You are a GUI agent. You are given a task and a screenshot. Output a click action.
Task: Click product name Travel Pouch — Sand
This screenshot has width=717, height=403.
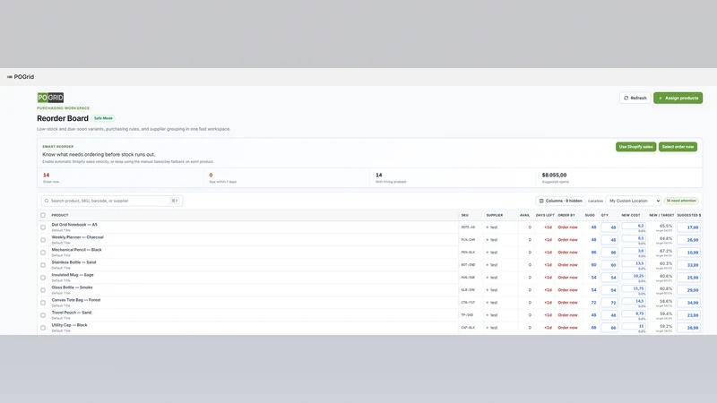(x=72, y=313)
